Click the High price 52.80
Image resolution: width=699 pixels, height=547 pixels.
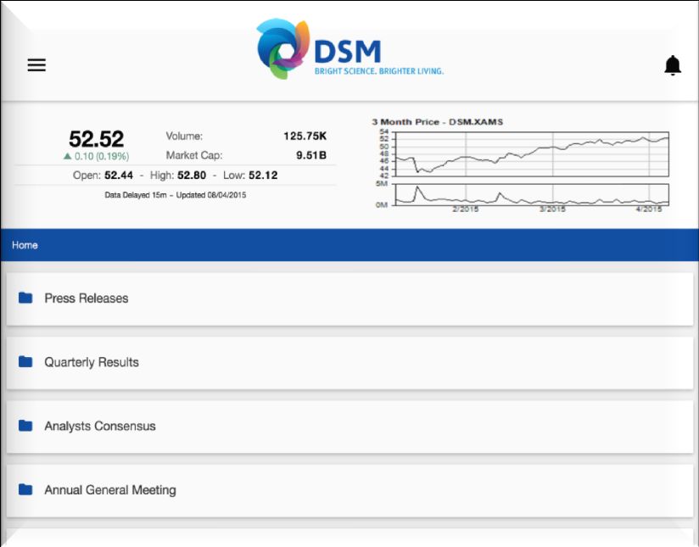tap(192, 176)
